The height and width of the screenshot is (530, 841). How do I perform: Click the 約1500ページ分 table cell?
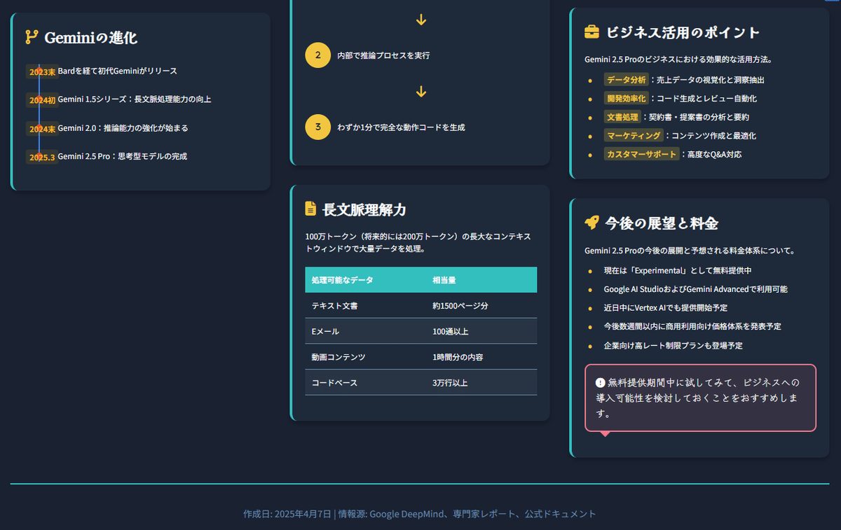[x=481, y=306]
